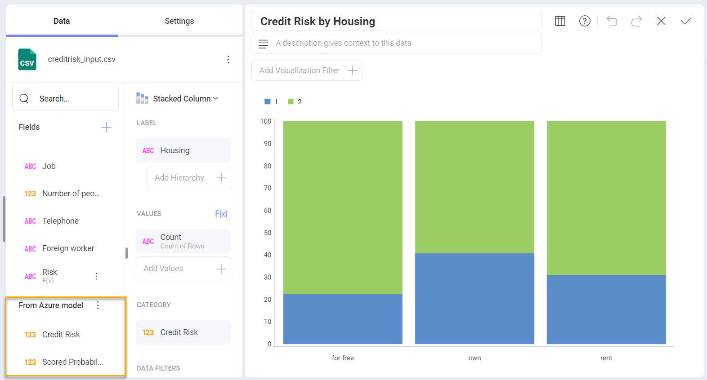Click the blue segment of for free column
This screenshot has width=707, height=380.
[343, 319]
